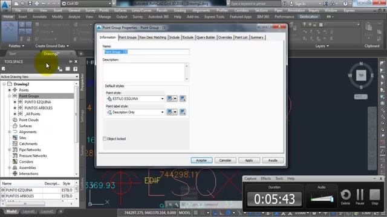Select PUNTO EZQUINA in Toolspace tree
This screenshot has width=387, height=217.
pyautogui.click(x=37, y=102)
